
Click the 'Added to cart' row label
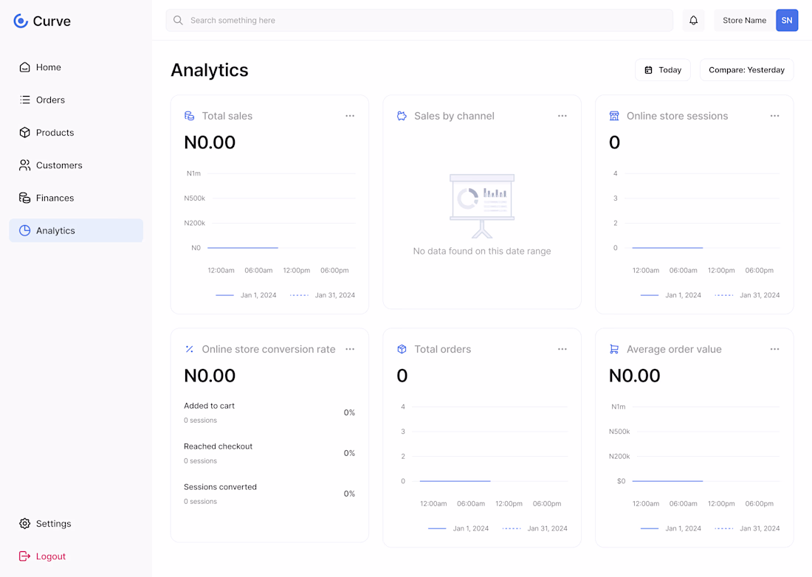209,406
